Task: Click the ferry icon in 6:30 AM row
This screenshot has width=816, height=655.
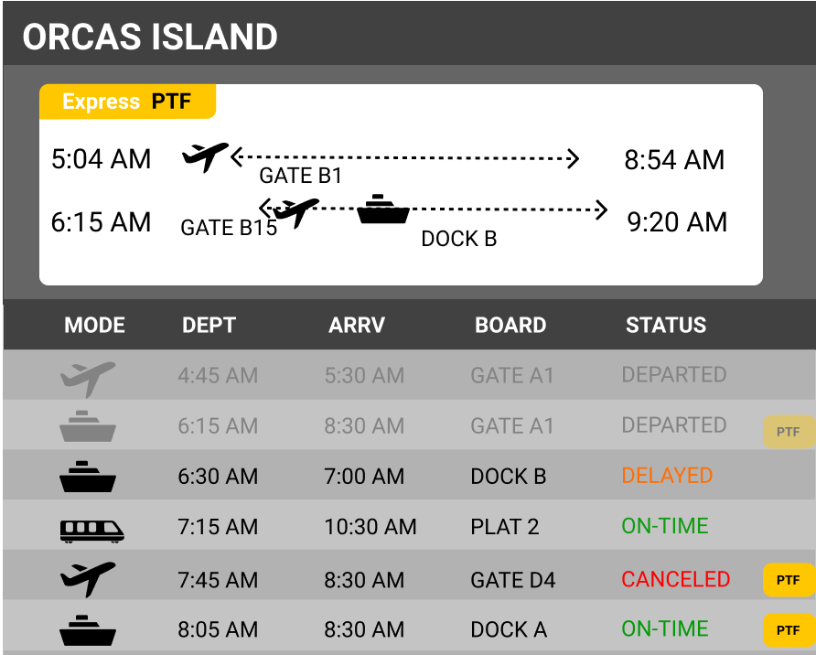Action: 88,477
